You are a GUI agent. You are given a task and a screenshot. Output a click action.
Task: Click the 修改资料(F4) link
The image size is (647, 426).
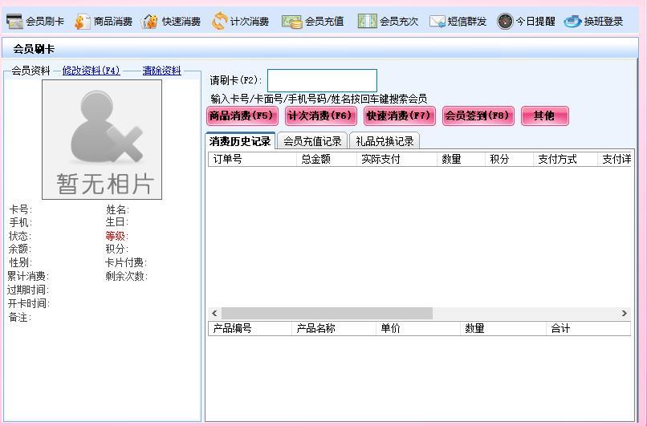pos(92,71)
